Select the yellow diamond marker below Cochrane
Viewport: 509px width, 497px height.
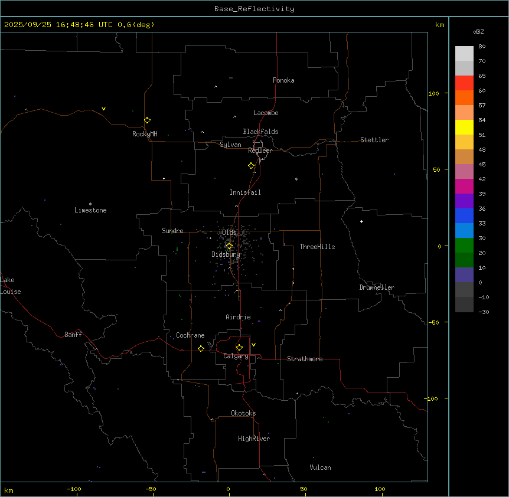tap(201, 348)
